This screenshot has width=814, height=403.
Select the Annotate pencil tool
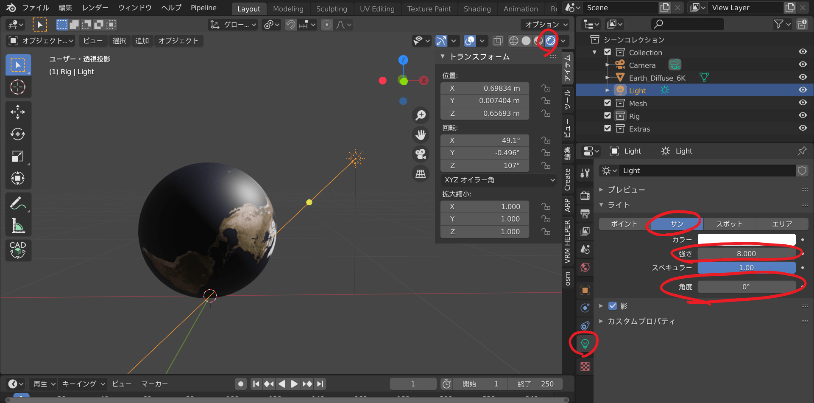18,204
